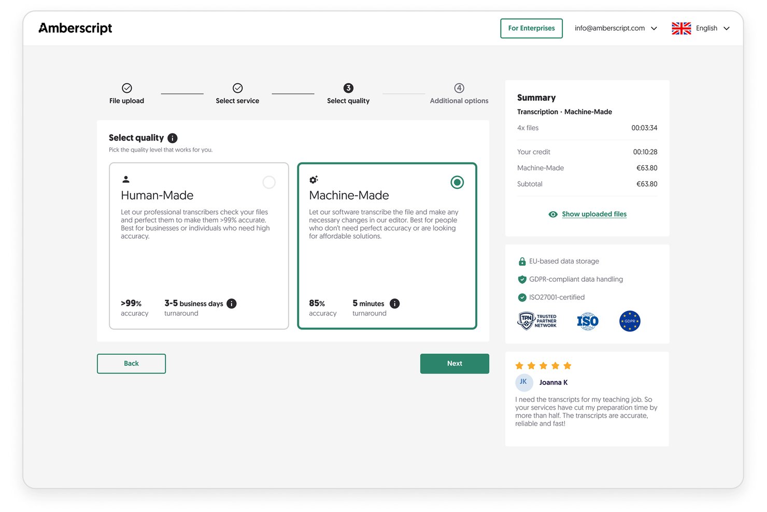The image size is (767, 512).
Task: Click the lock icon for EU-based data storage
Action: 522,261
